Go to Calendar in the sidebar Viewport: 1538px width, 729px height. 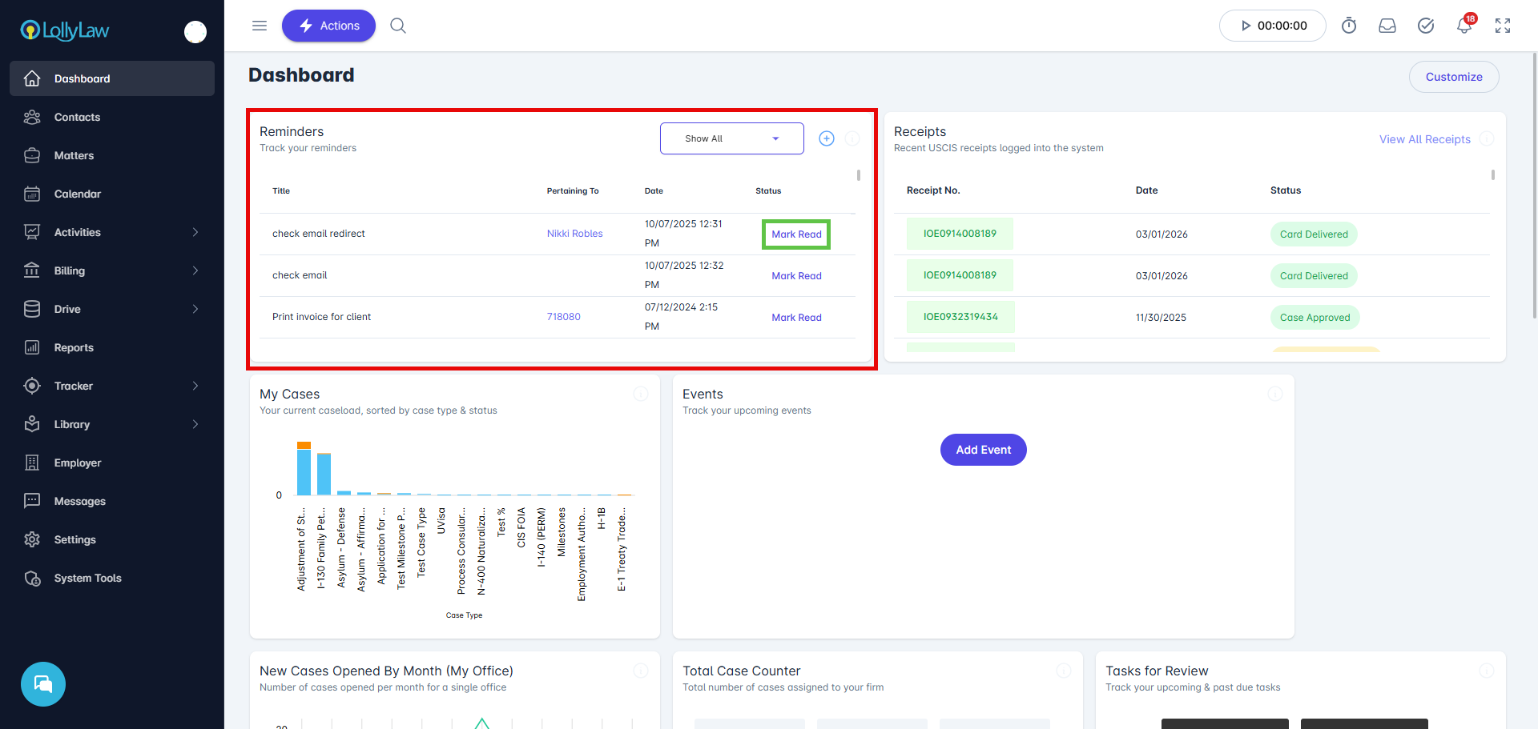(x=78, y=194)
